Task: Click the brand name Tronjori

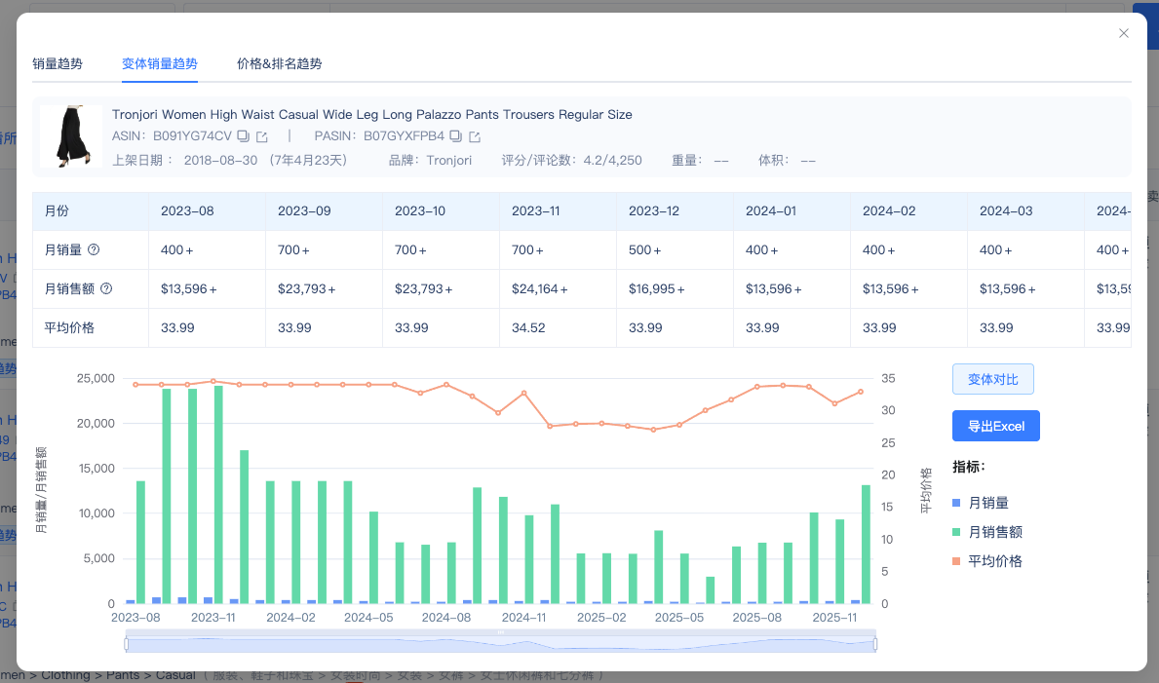Action: click(448, 161)
